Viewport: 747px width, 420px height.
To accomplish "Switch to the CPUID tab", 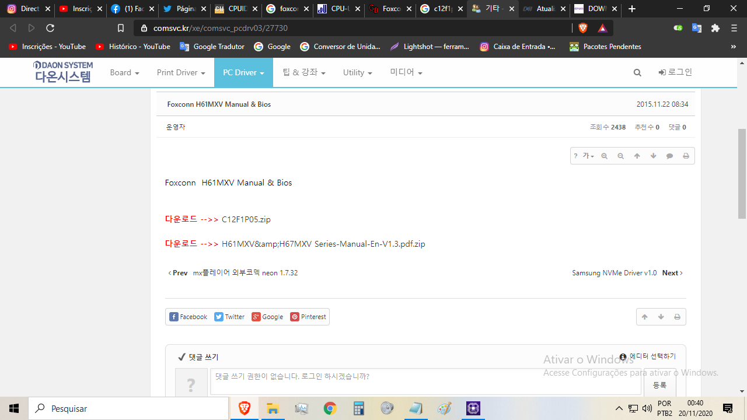I will tap(236, 9).
